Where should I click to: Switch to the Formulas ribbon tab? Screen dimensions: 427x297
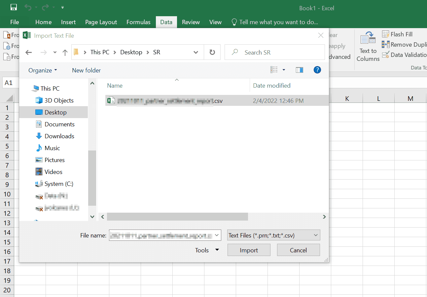coord(138,22)
